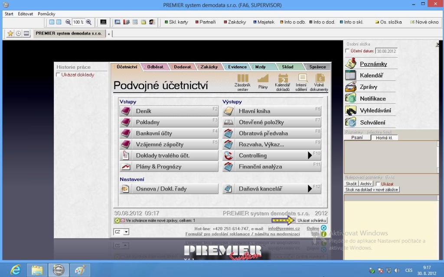Toggle the Ukázat checkbox beside Archív
444x277 pixels.
[x=378, y=184]
